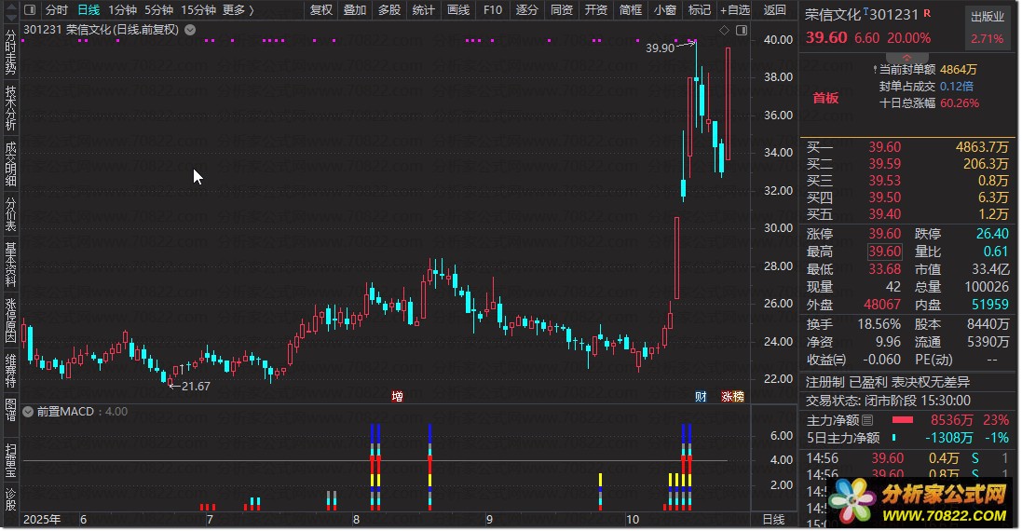Click the 统计 statistics button
Screen dimensions: 1022x531
click(x=424, y=9)
